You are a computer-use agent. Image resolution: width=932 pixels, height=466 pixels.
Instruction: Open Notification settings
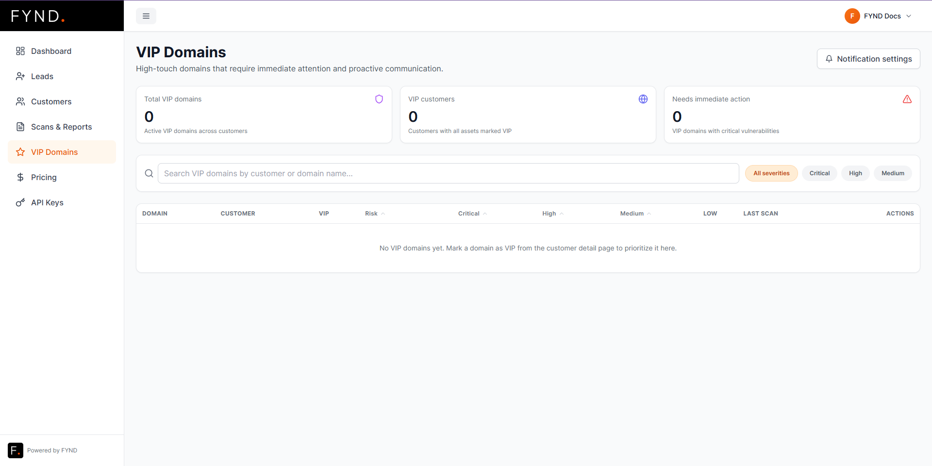tap(868, 59)
